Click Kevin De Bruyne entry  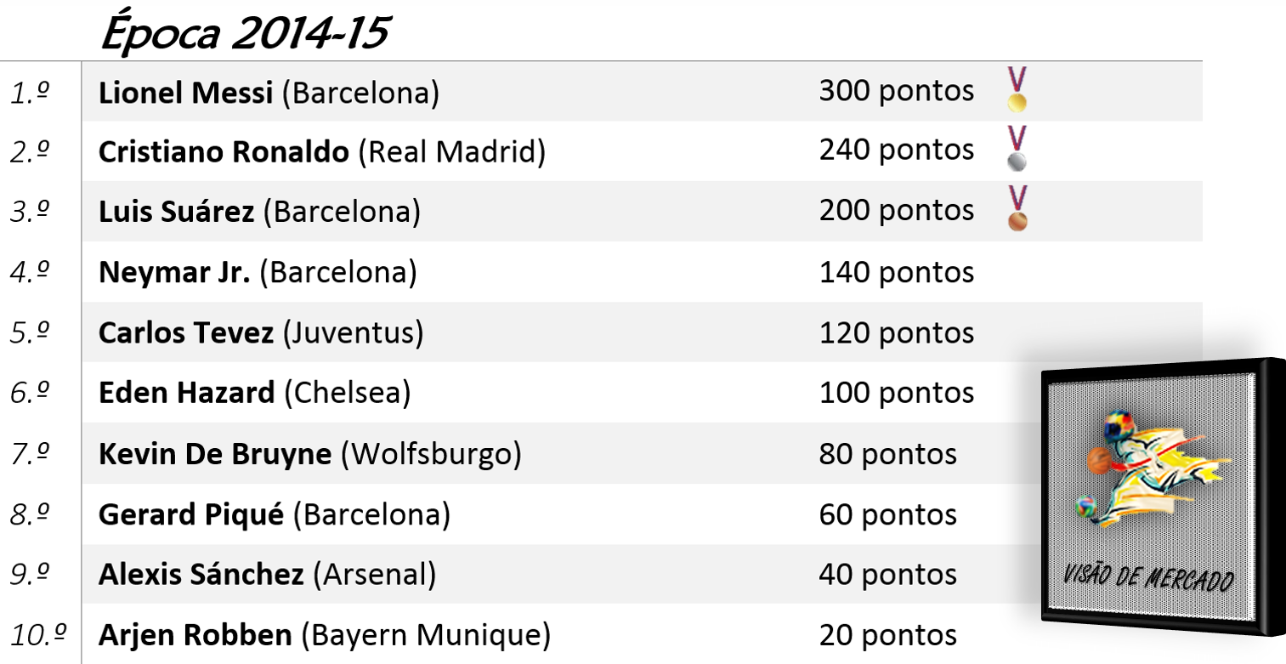point(309,454)
